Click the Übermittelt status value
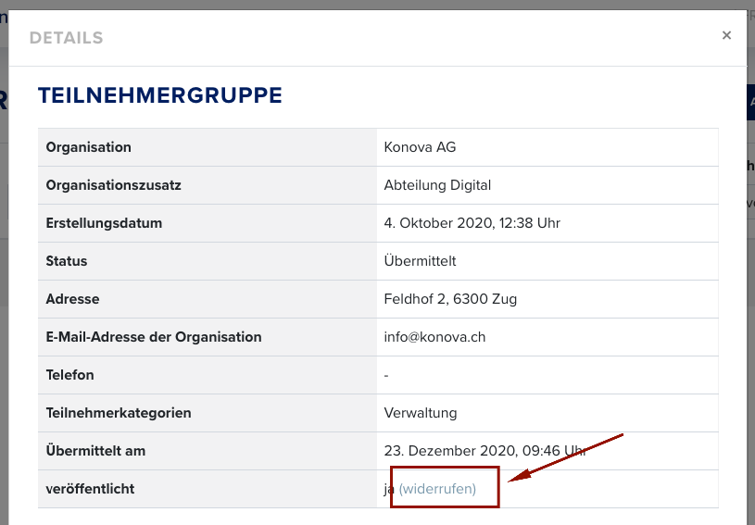 tap(420, 261)
